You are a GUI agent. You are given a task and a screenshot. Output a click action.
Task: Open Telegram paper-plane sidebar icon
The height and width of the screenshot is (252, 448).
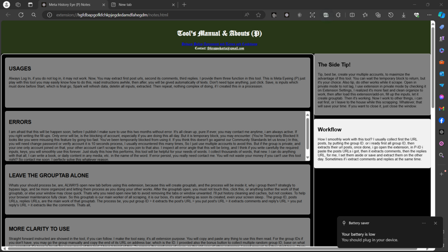point(441,85)
